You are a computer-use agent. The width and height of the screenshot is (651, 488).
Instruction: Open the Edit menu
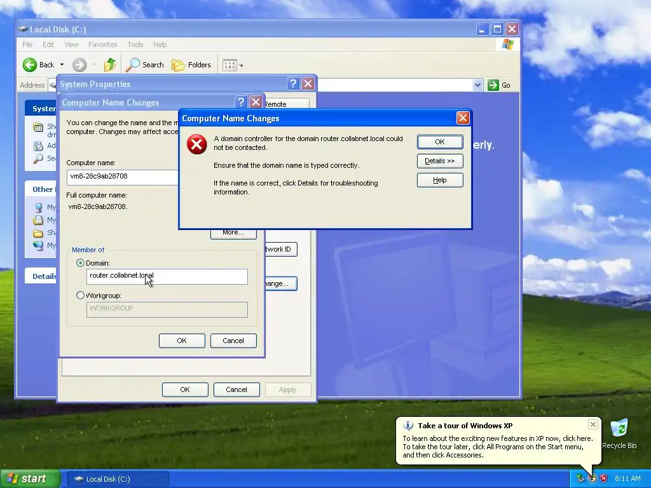[x=48, y=44]
